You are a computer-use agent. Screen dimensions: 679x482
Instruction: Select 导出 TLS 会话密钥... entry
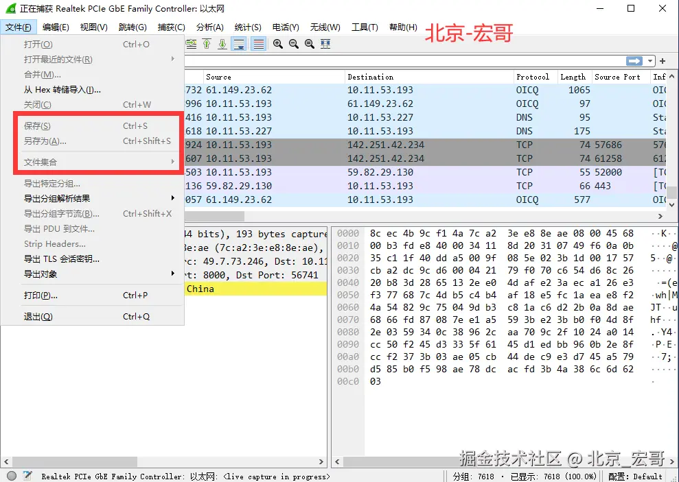(93, 259)
